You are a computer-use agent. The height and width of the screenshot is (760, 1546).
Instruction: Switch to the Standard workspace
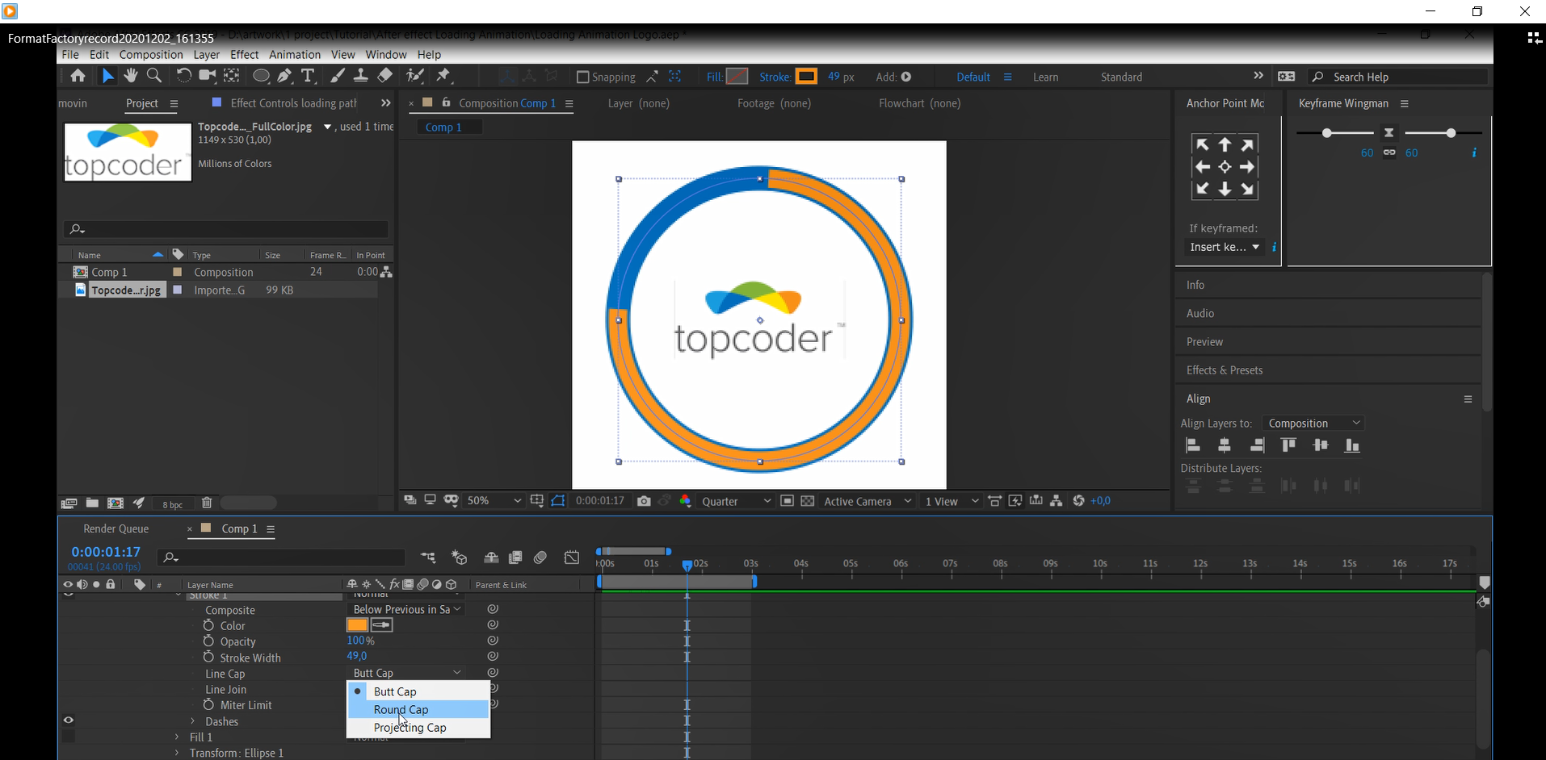[x=1121, y=77]
